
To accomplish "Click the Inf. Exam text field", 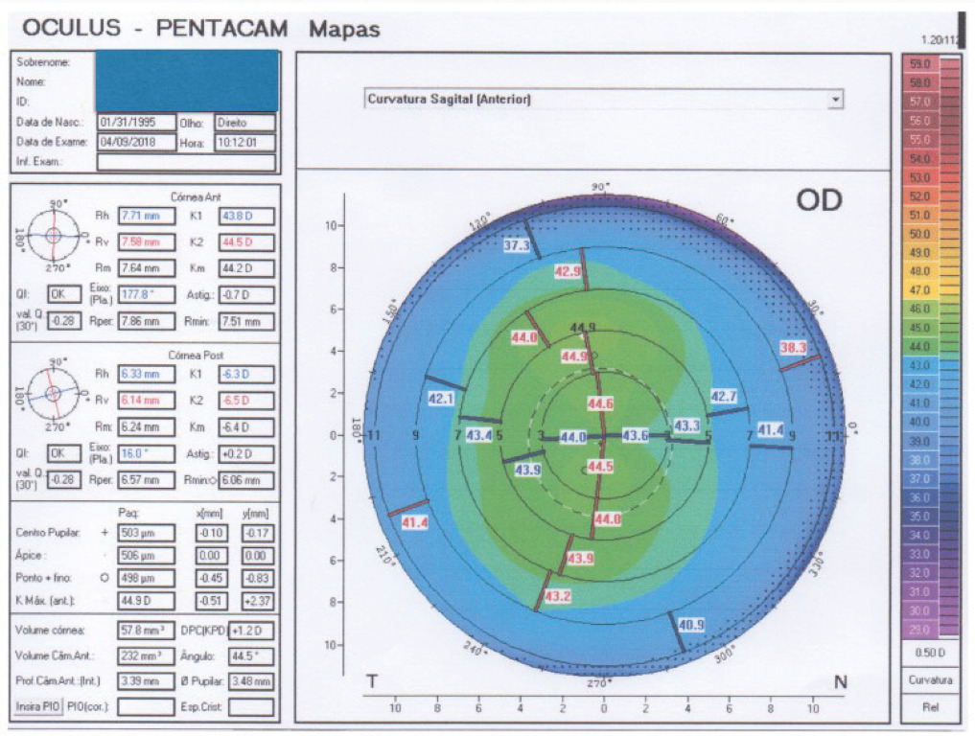I will [x=186, y=161].
